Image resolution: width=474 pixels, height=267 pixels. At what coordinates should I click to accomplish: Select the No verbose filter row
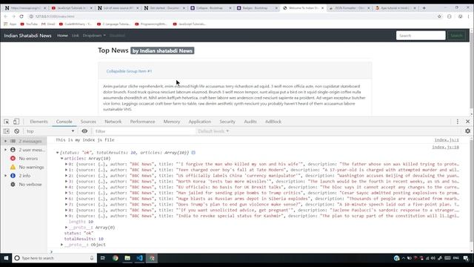coord(25,185)
